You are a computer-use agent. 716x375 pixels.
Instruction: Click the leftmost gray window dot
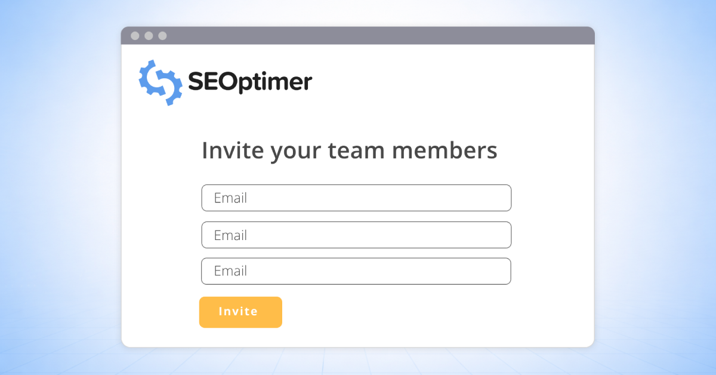click(135, 36)
